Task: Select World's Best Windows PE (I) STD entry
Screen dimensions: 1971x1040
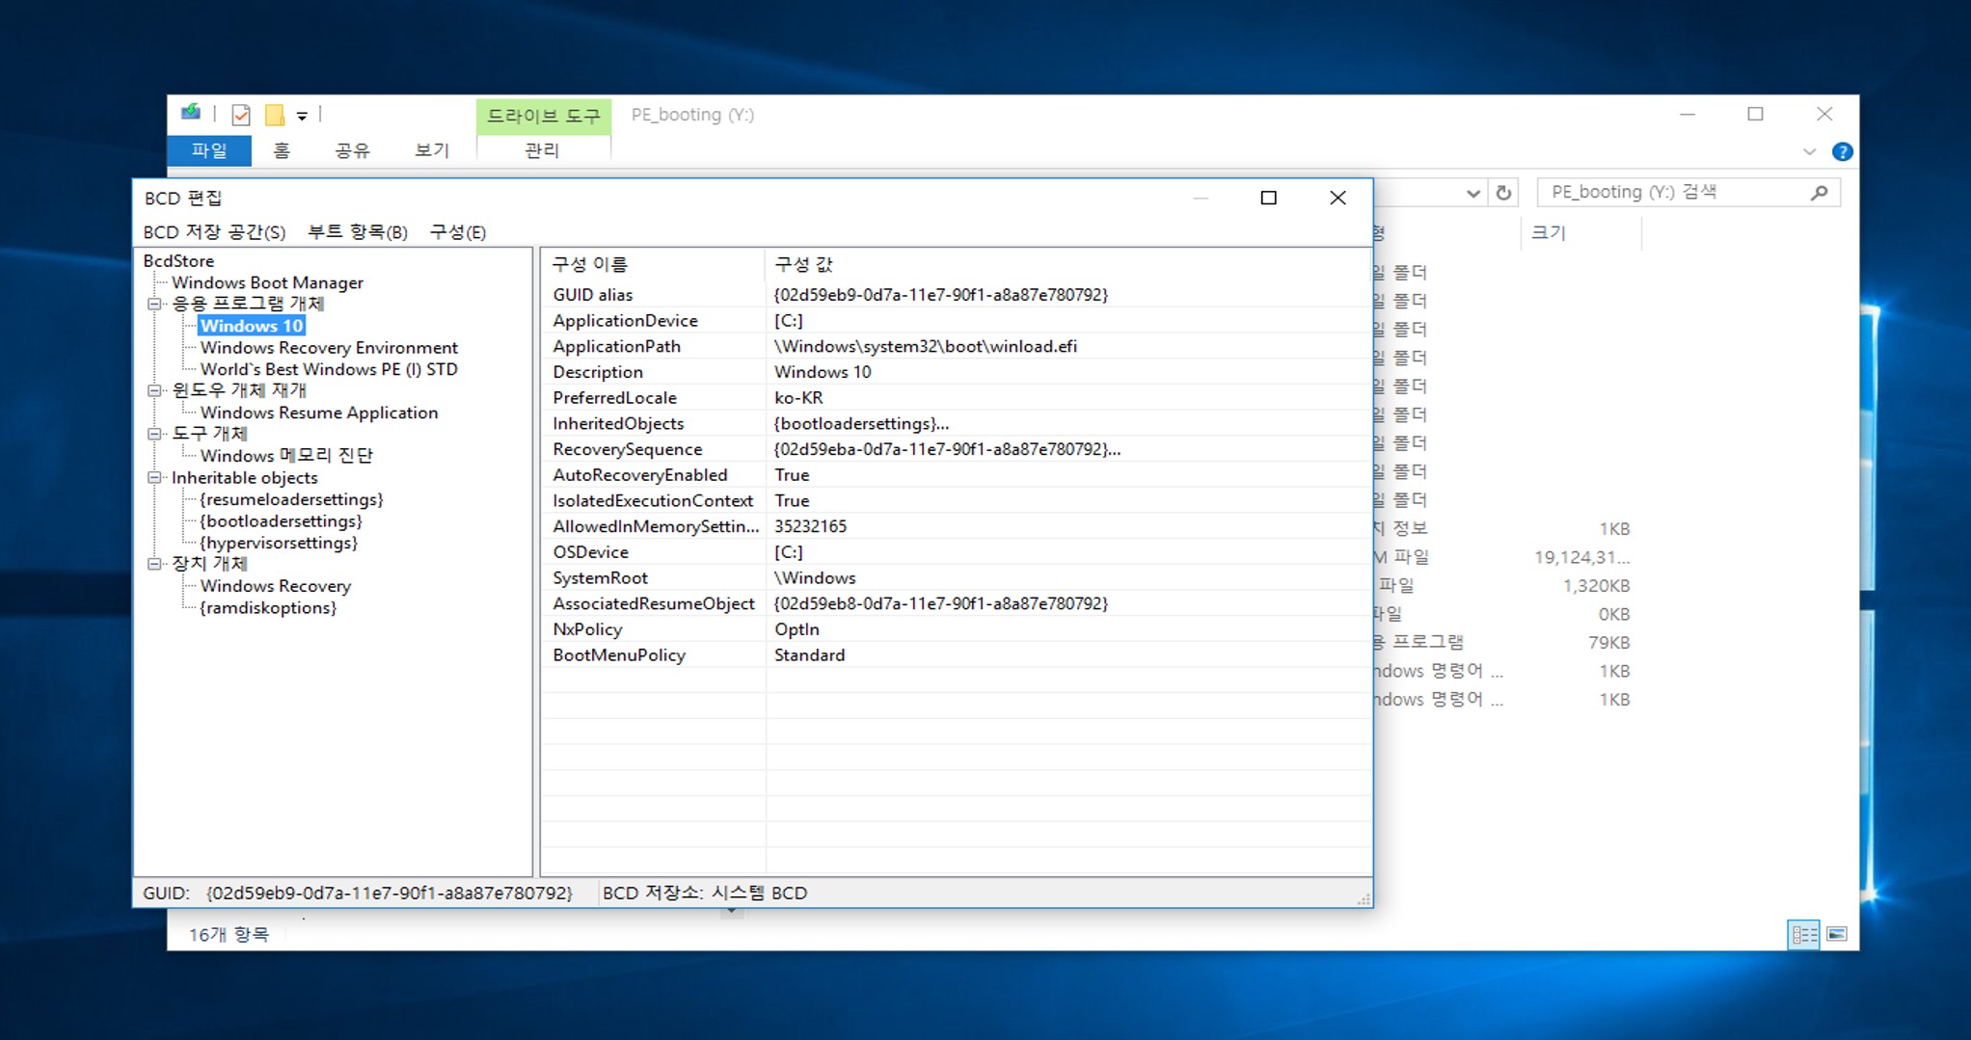Action: [329, 369]
